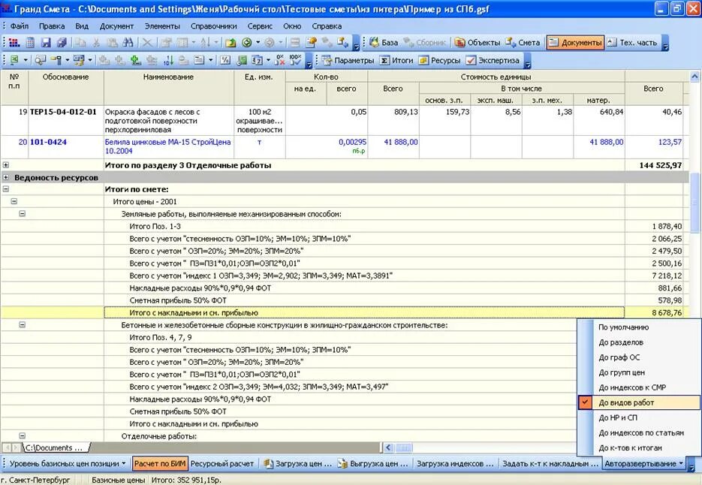702x485 pixels.
Task: Open Уровень базисных цен позиции dropdown
Action: [x=68, y=463]
